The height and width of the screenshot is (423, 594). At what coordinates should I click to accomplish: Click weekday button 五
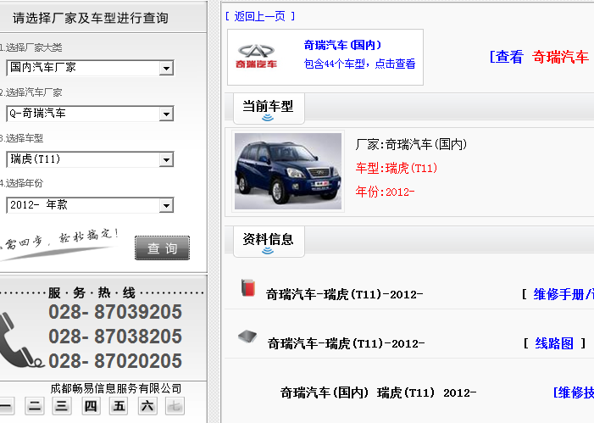(119, 406)
